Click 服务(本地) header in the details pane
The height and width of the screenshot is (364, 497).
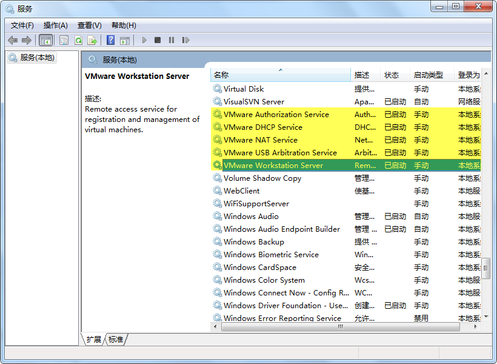pos(119,59)
